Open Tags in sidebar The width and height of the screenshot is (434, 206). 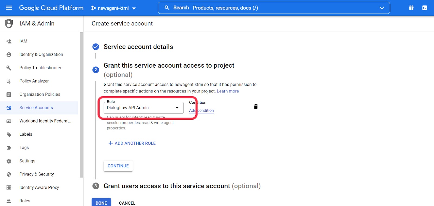pyautogui.click(x=24, y=148)
